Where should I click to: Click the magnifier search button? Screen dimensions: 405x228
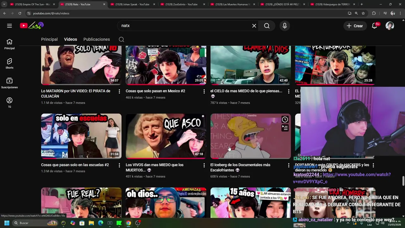pos(267,26)
